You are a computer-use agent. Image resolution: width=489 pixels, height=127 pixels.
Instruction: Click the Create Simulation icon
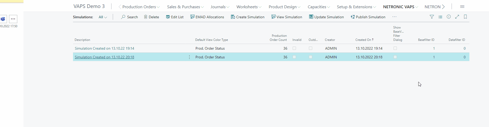pos(233,17)
